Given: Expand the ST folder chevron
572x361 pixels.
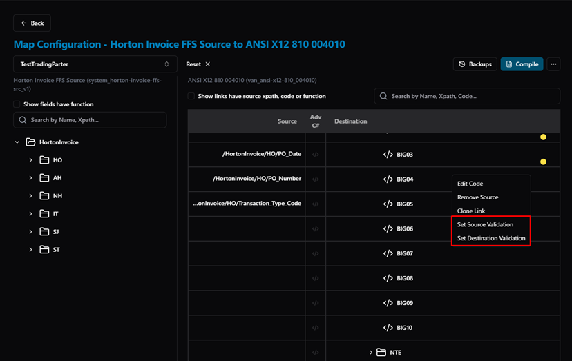Looking at the screenshot, I should coord(30,250).
